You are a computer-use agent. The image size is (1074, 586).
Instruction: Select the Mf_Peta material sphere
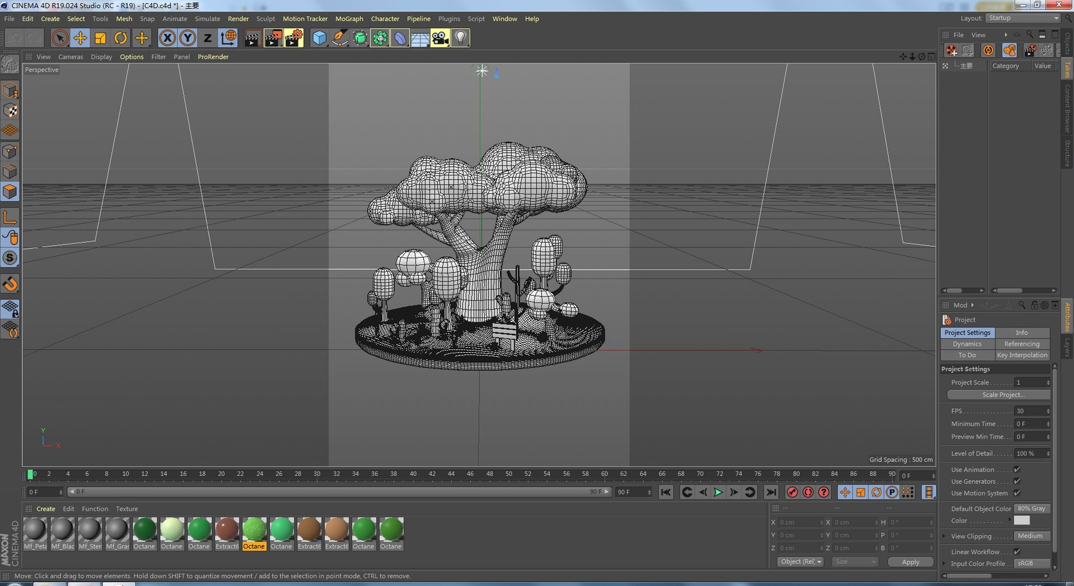click(x=35, y=530)
